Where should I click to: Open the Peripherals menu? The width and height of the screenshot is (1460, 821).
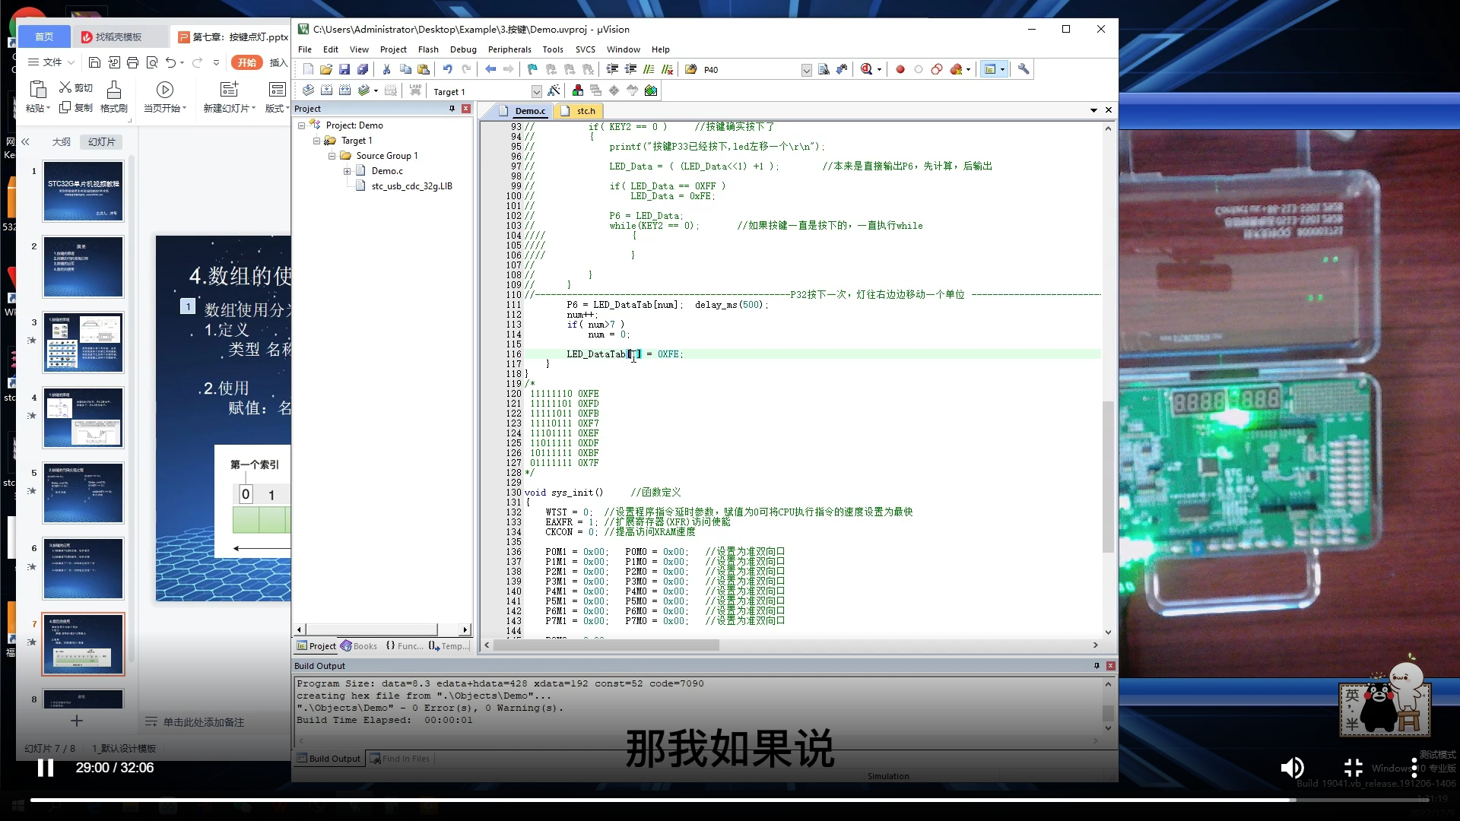tap(509, 49)
